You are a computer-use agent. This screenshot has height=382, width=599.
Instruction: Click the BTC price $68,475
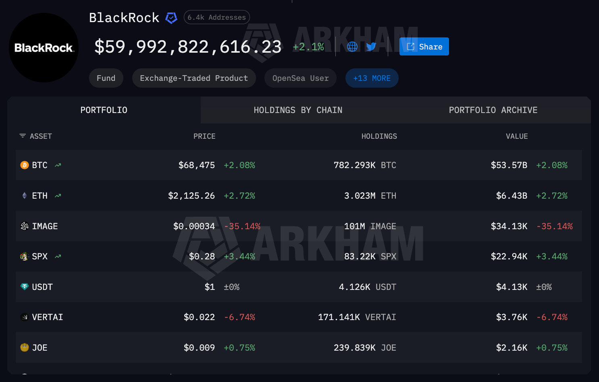click(197, 165)
